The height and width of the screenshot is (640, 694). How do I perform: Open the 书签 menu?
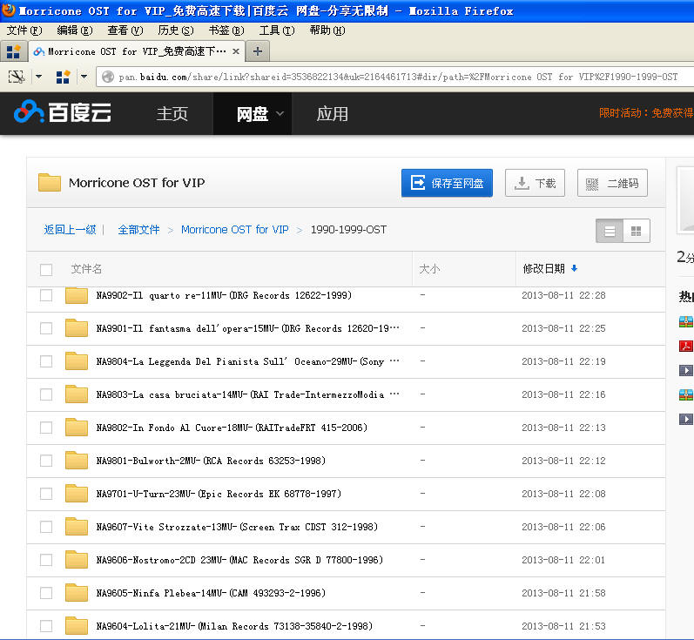(x=226, y=30)
